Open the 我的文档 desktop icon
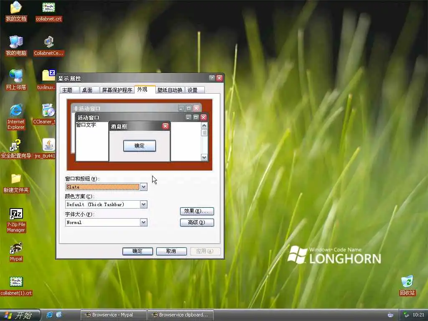 [x=16, y=11]
